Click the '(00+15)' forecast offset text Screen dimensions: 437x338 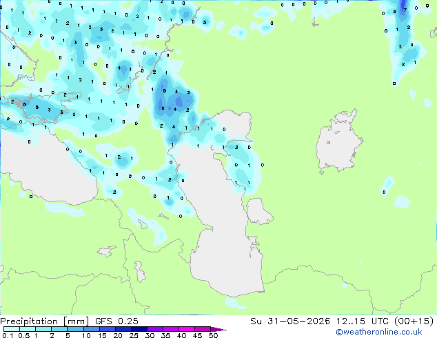click(x=414, y=321)
